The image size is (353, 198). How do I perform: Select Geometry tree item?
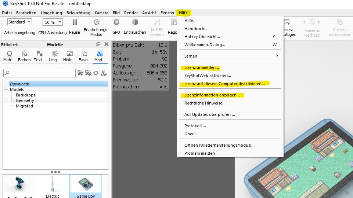tap(25, 100)
